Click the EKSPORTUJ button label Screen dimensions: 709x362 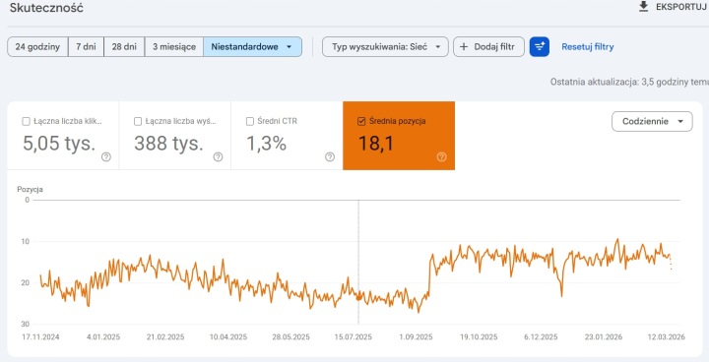681,8
